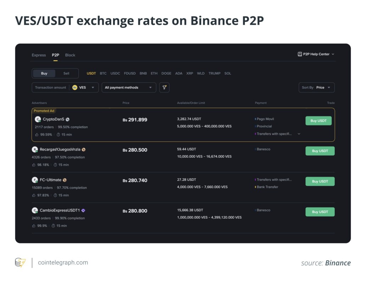The image size is (366, 283).
Task: Select the BTC asset tab
Action: click(x=103, y=73)
